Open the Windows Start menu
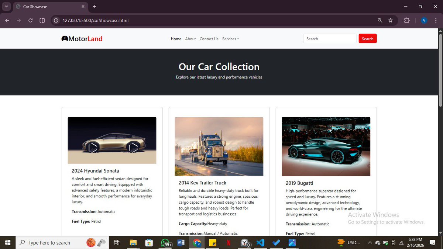Viewport: 443px width, 249px height. [x=8, y=243]
